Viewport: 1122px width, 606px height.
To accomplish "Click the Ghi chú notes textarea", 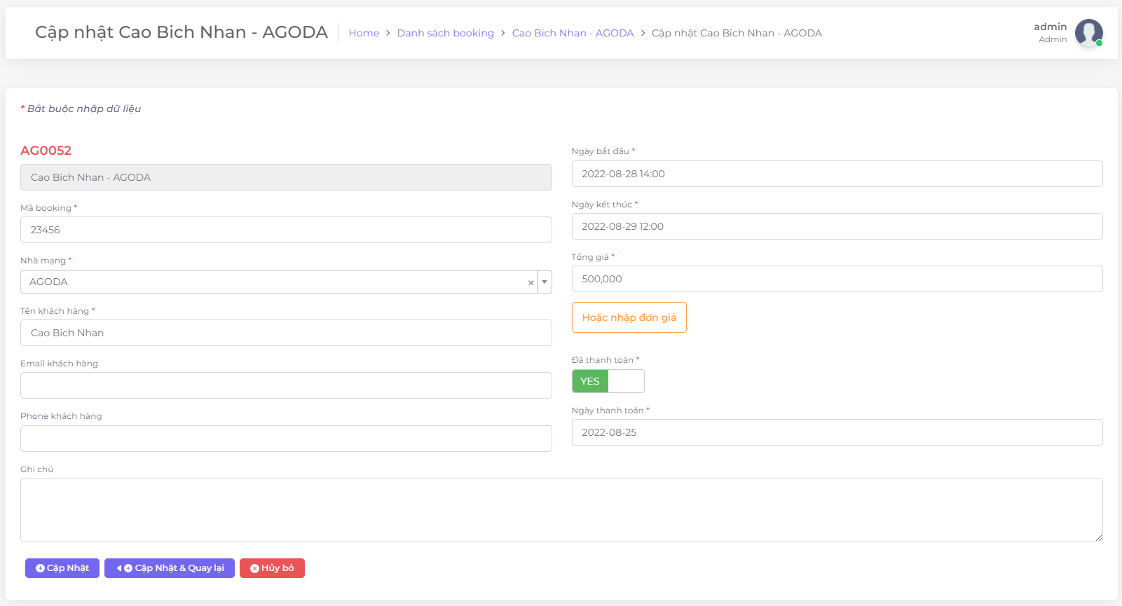I will click(x=561, y=510).
